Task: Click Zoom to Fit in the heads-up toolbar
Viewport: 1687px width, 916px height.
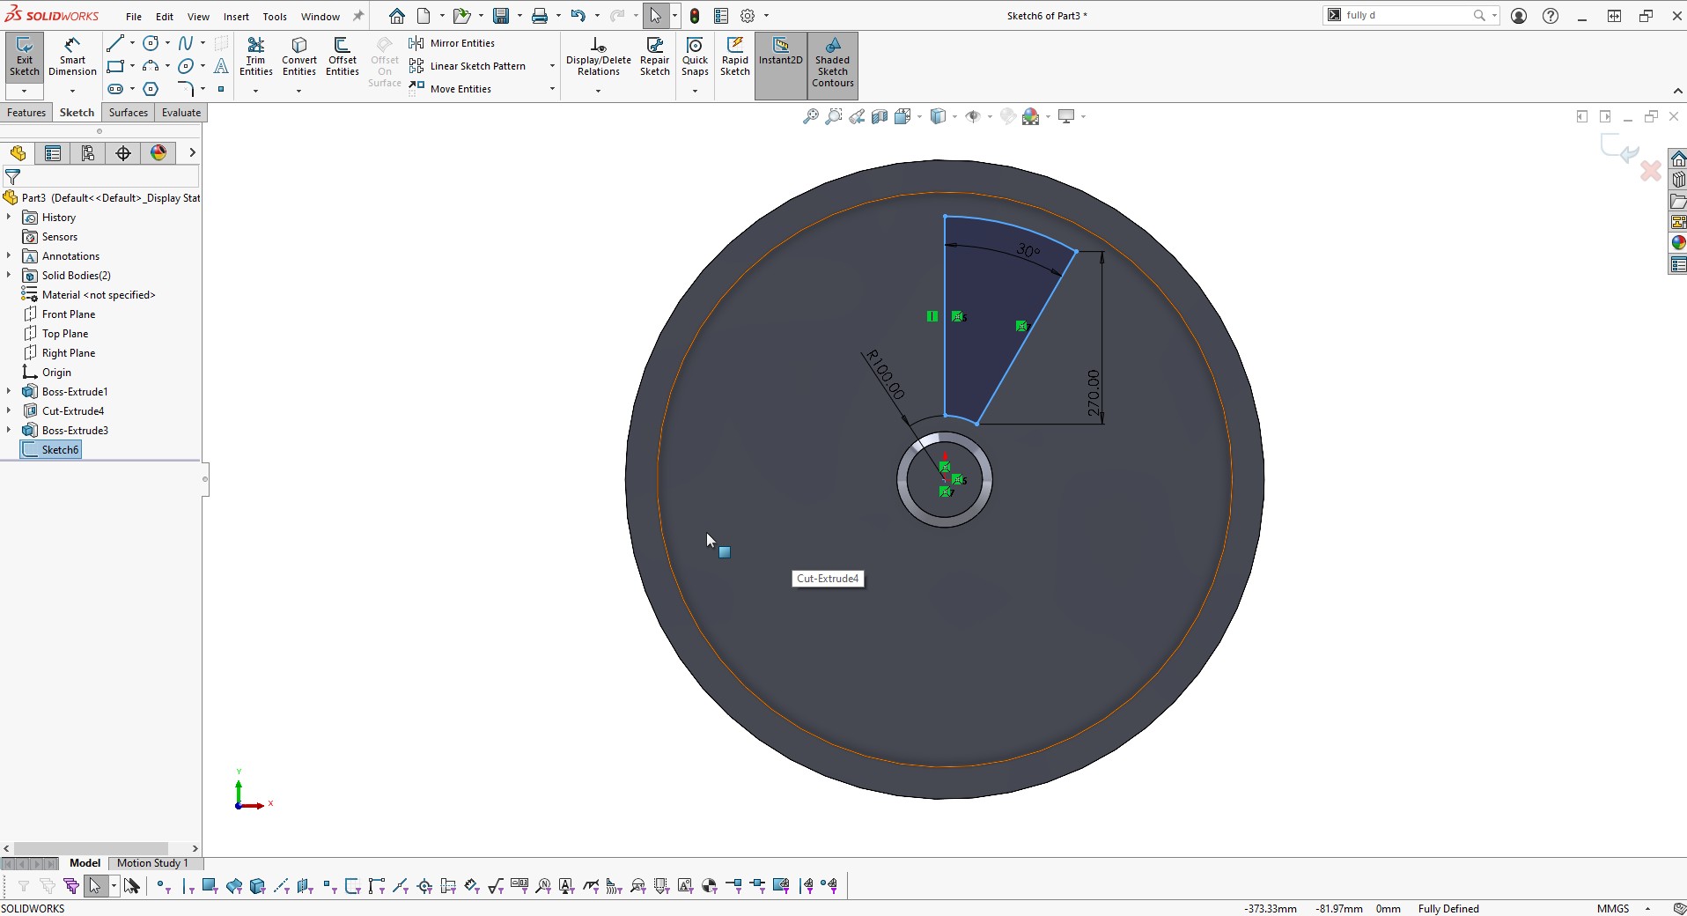Action: [x=808, y=115]
